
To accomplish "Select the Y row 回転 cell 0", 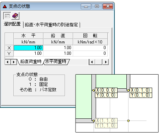I will [x=90, y=53].
